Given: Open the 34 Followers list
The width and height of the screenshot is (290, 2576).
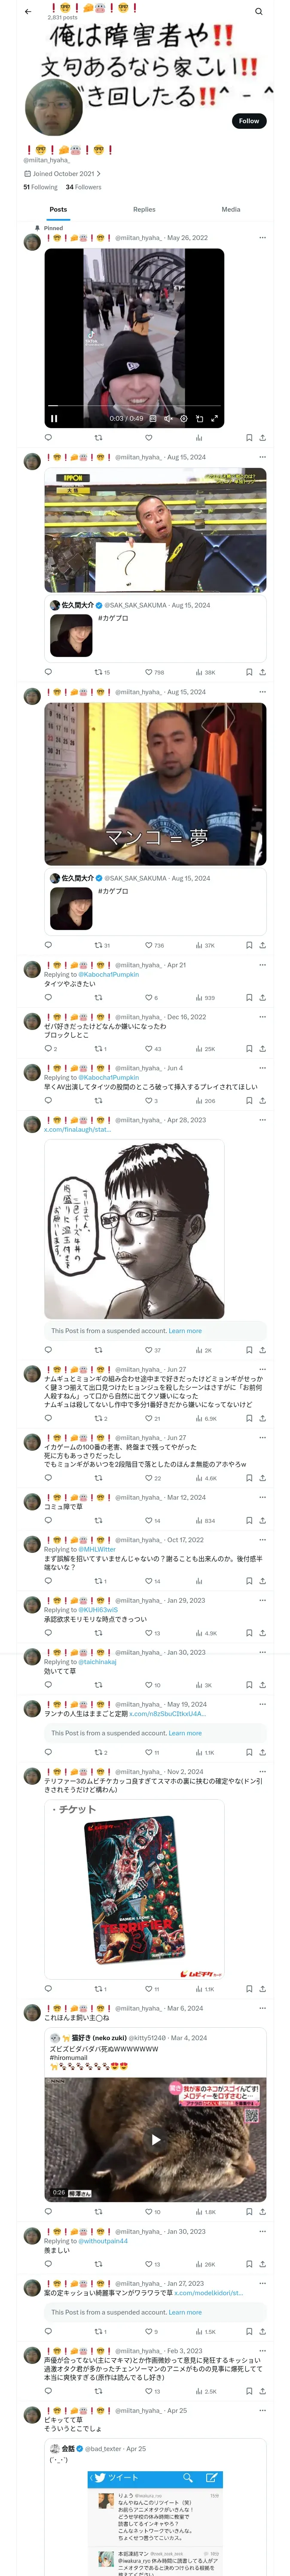Looking at the screenshot, I should coord(83,187).
